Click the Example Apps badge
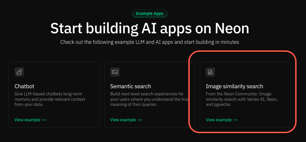 click(x=150, y=13)
